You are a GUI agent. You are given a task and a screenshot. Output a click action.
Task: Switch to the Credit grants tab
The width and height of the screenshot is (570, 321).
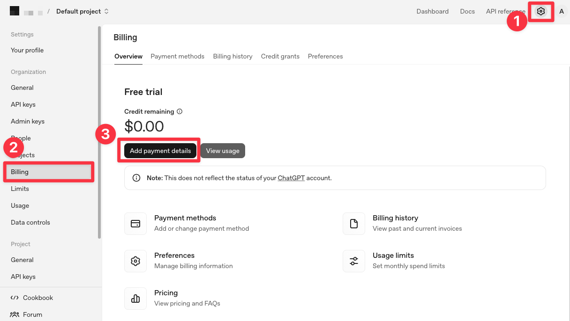click(280, 56)
